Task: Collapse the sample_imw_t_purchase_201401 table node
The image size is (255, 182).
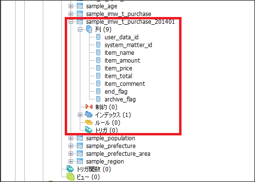Action: (71, 21)
